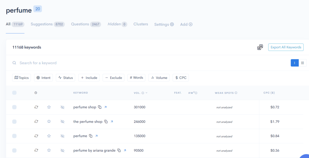Click the Weak Spots info icon

[236, 93]
